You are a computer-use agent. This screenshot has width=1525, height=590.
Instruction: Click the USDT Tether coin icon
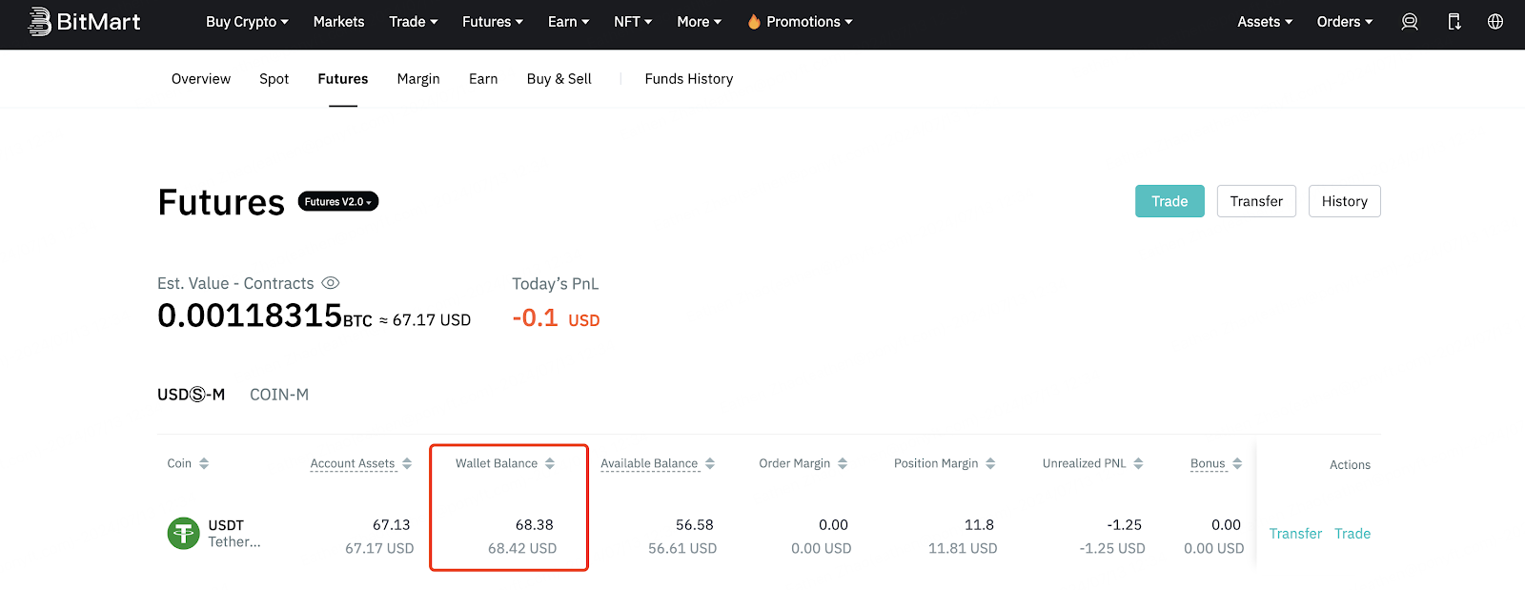pyautogui.click(x=184, y=534)
